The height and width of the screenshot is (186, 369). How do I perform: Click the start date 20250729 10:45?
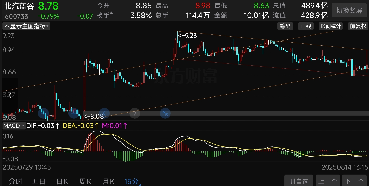27,167
